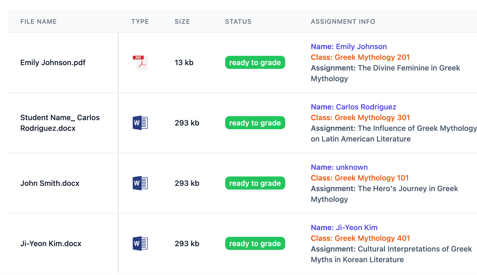Select 'ready to grade' for Ji-Yeon Kim's submission
Screen dimensions: 477x275
click(255, 243)
